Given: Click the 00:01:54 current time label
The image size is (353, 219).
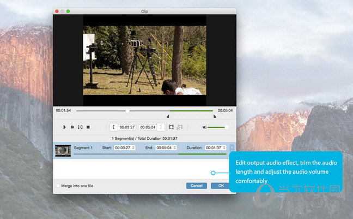Looking at the screenshot, I should pos(63,110).
